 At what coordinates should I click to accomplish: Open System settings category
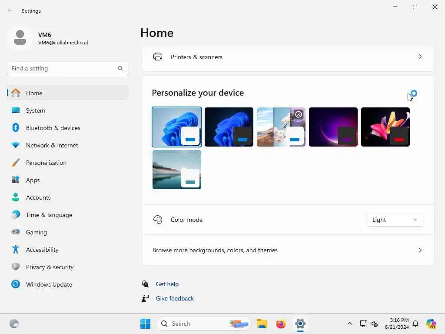68,110
